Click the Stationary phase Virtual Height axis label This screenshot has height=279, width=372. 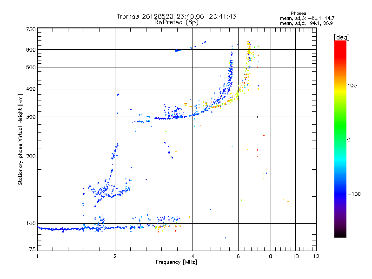coord(20,139)
